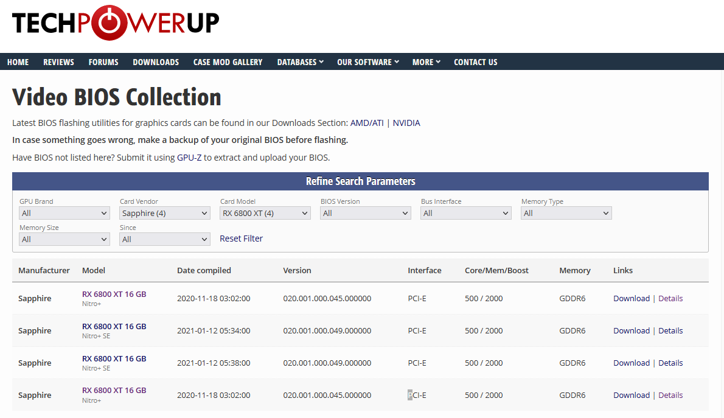Open the BIOS Version dropdown
The height and width of the screenshot is (418, 724).
365,213
